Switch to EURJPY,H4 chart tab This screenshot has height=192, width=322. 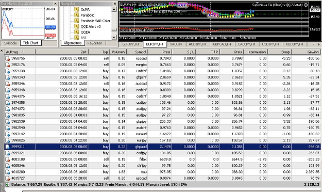coord(155,44)
